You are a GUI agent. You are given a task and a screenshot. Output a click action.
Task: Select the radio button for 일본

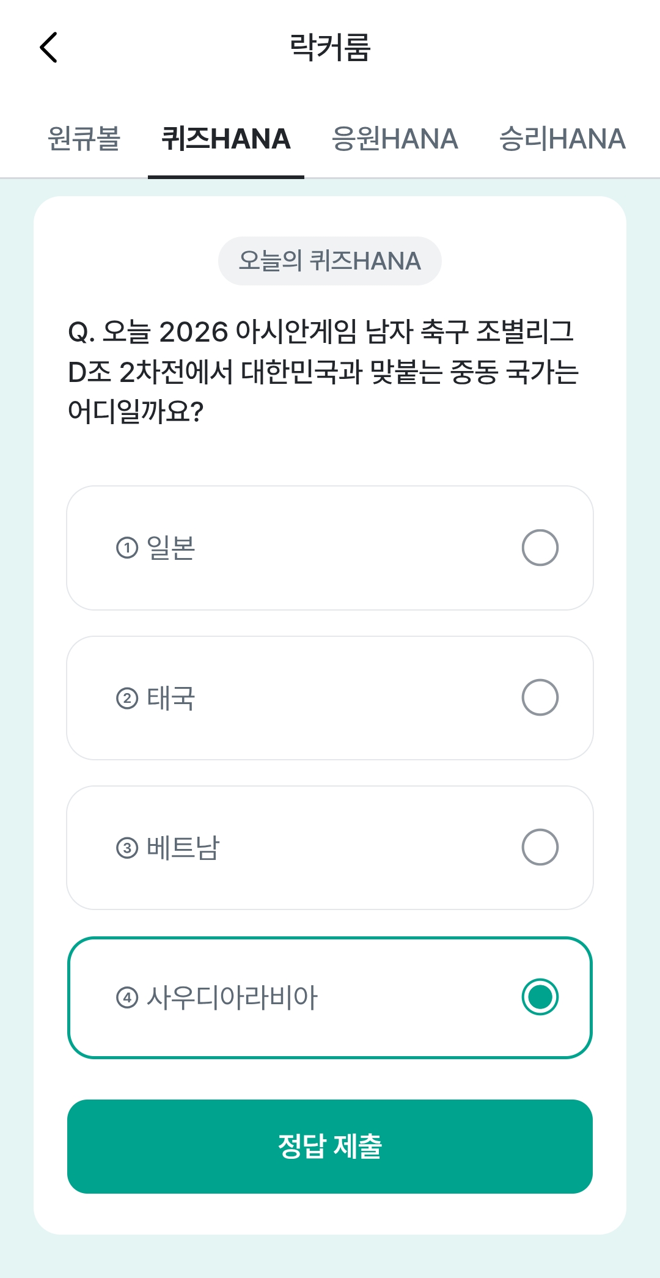[x=540, y=548]
